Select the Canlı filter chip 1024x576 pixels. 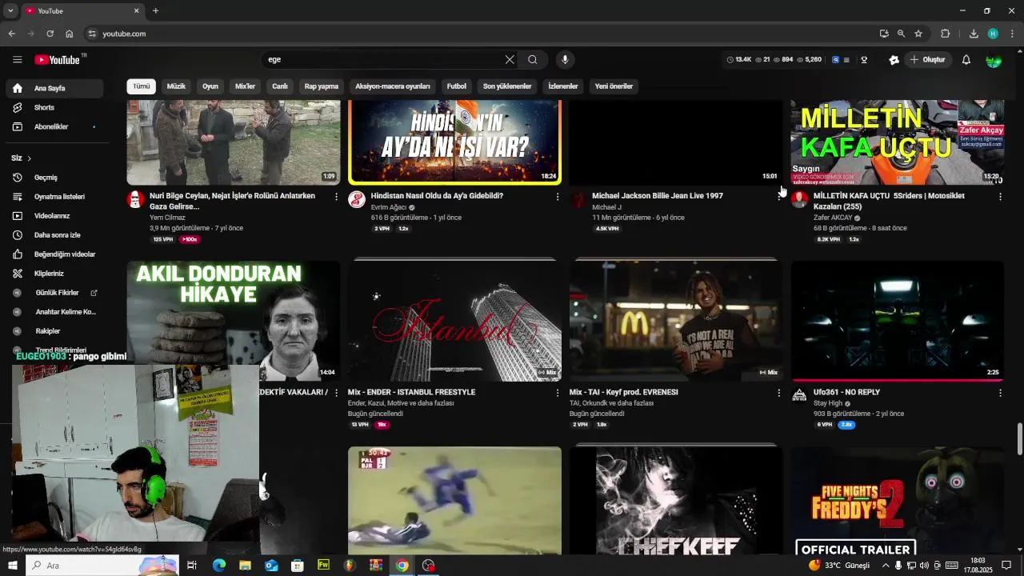point(280,86)
